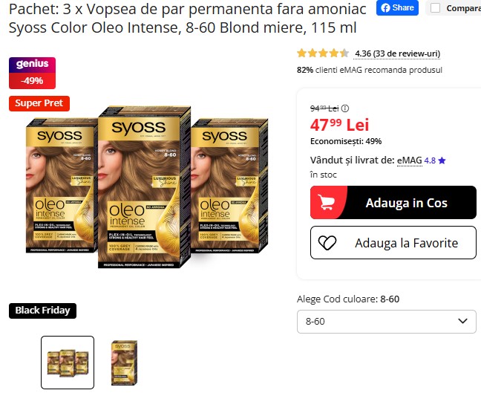Click the Black Friday badge

[x=42, y=311]
